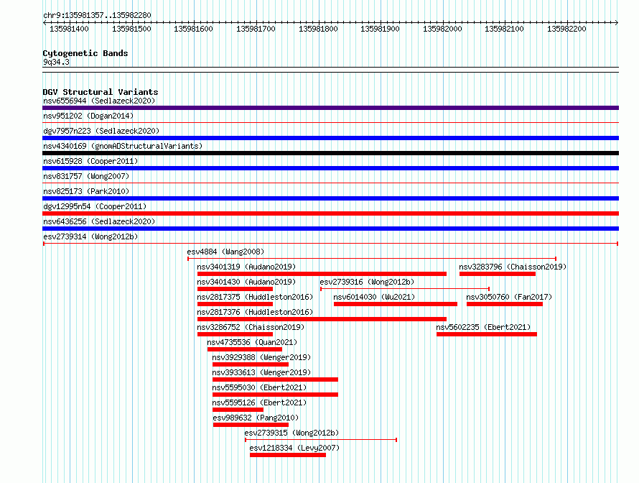The height and width of the screenshot is (483, 639).
Task: Select the red esv1218334 variant bar
Action: click(x=288, y=455)
